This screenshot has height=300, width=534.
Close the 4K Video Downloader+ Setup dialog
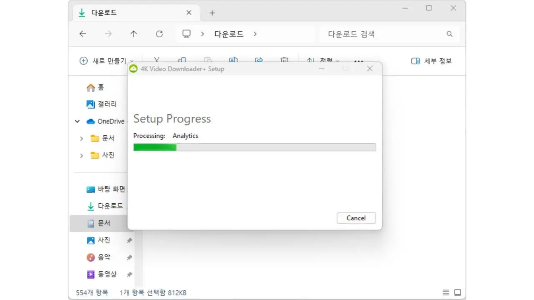(x=370, y=69)
